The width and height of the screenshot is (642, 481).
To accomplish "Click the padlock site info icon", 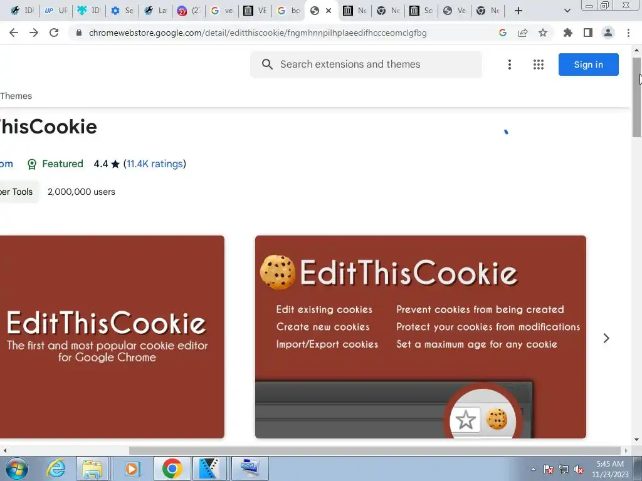I will (x=79, y=33).
